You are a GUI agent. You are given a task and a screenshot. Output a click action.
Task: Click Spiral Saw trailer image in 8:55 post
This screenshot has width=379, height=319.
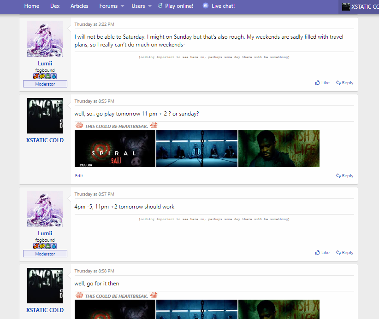click(115, 148)
